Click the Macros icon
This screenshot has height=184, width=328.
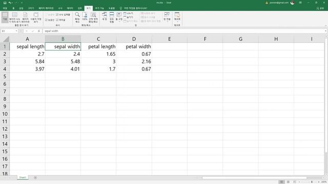pos(177,15)
